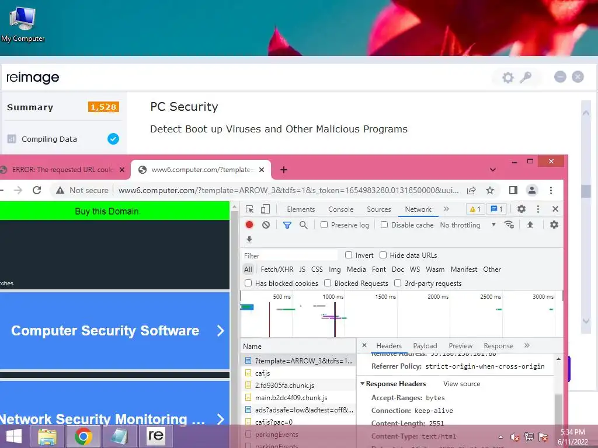Activate DevTools inspect element picker
This screenshot has height=448, width=598.
(250, 209)
